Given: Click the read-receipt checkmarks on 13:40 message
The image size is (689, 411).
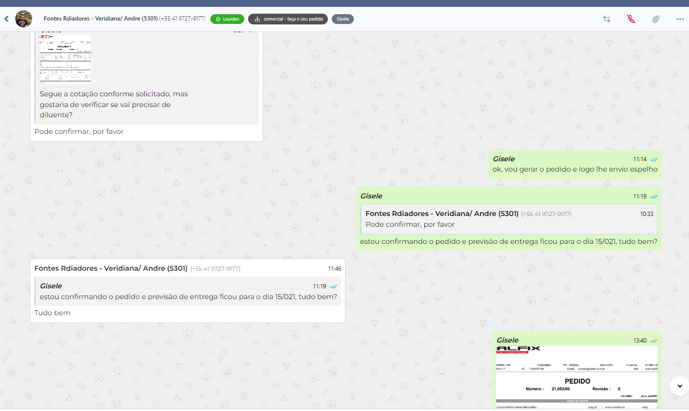Looking at the screenshot, I should click(x=654, y=341).
